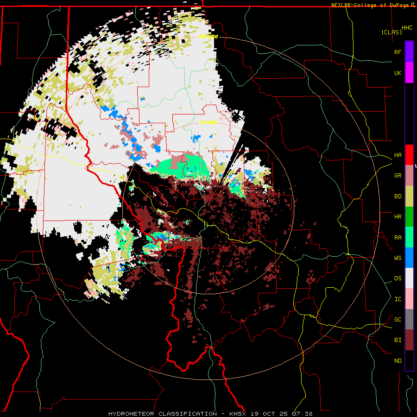417x417 pixels.
Task: Click the [CLAS] units label
Action: point(392,32)
